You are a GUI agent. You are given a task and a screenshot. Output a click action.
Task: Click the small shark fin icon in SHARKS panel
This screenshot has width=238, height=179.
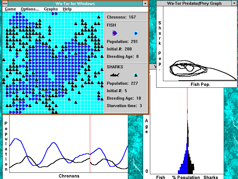pos(136,75)
